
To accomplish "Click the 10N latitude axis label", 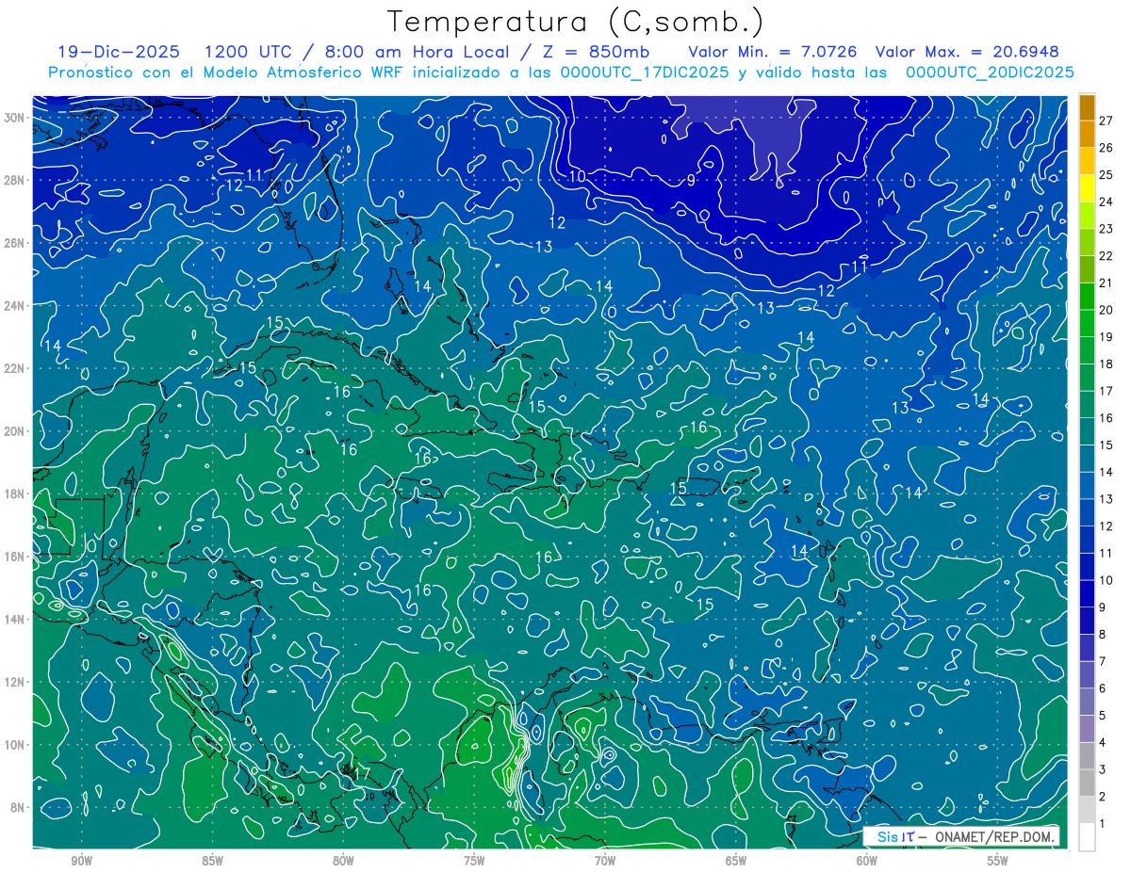I will 15,744.
